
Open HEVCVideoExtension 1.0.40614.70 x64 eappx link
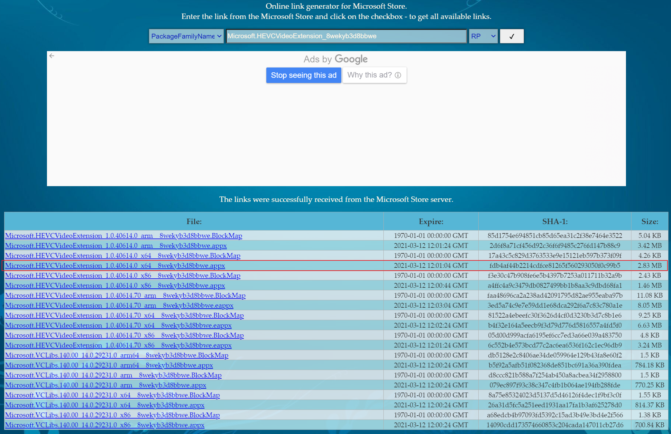click(x=118, y=325)
